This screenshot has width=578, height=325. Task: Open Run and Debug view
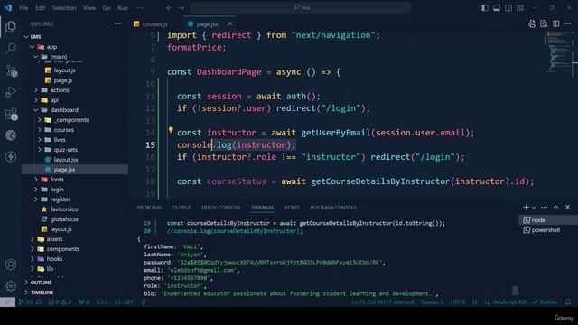[11, 92]
